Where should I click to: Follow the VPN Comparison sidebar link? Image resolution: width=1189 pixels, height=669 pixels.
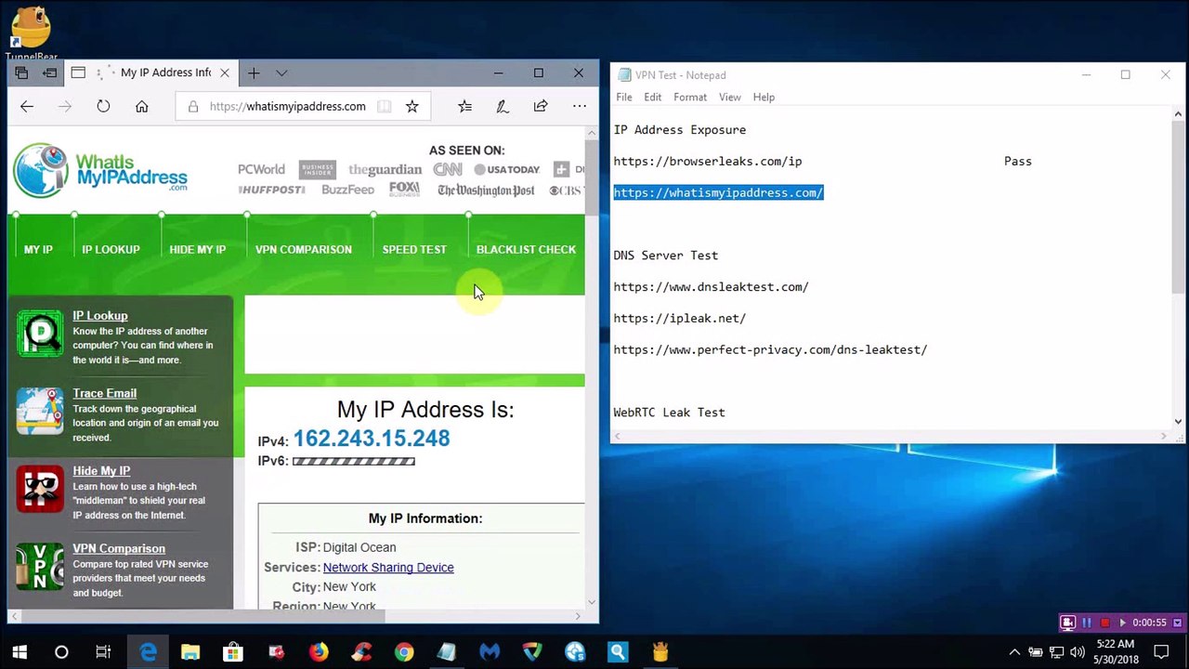[119, 548]
